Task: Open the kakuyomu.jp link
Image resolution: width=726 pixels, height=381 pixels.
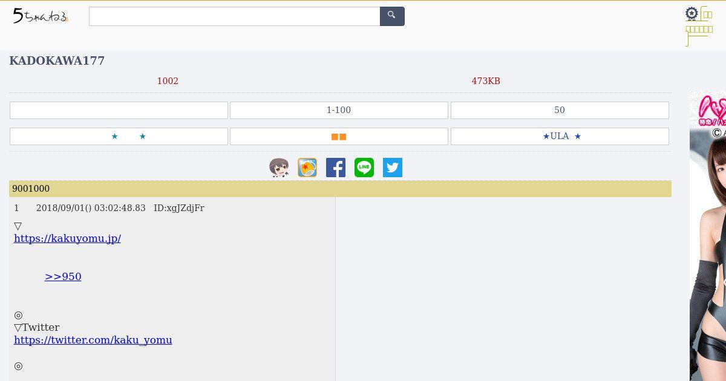Action: click(x=67, y=238)
